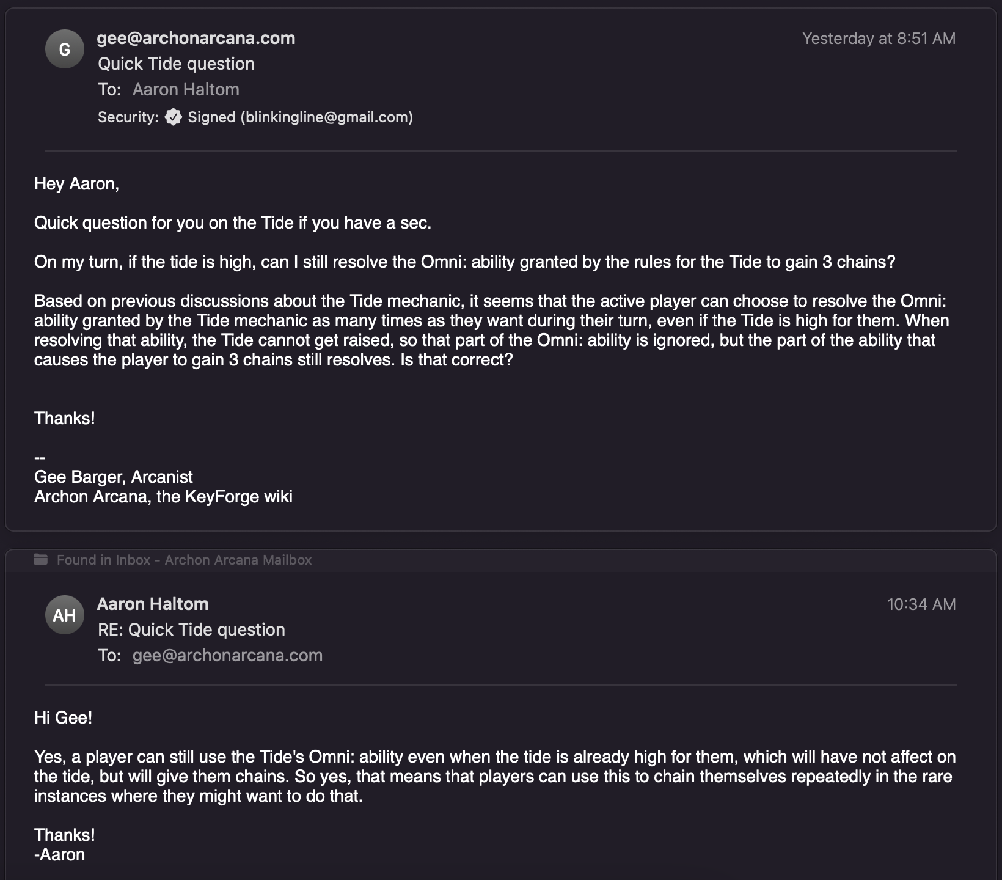The width and height of the screenshot is (1002, 880).
Task: Click the folder icon beside Found in Inbox
Action: (41, 560)
